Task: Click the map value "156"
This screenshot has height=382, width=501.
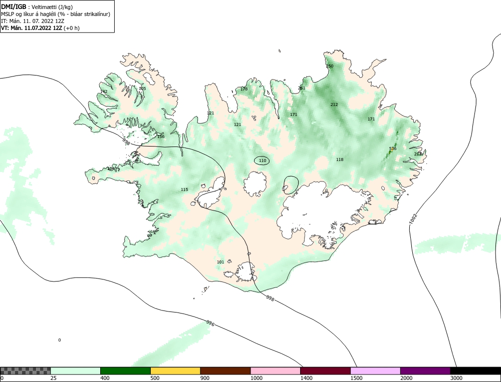Action: tap(161, 136)
